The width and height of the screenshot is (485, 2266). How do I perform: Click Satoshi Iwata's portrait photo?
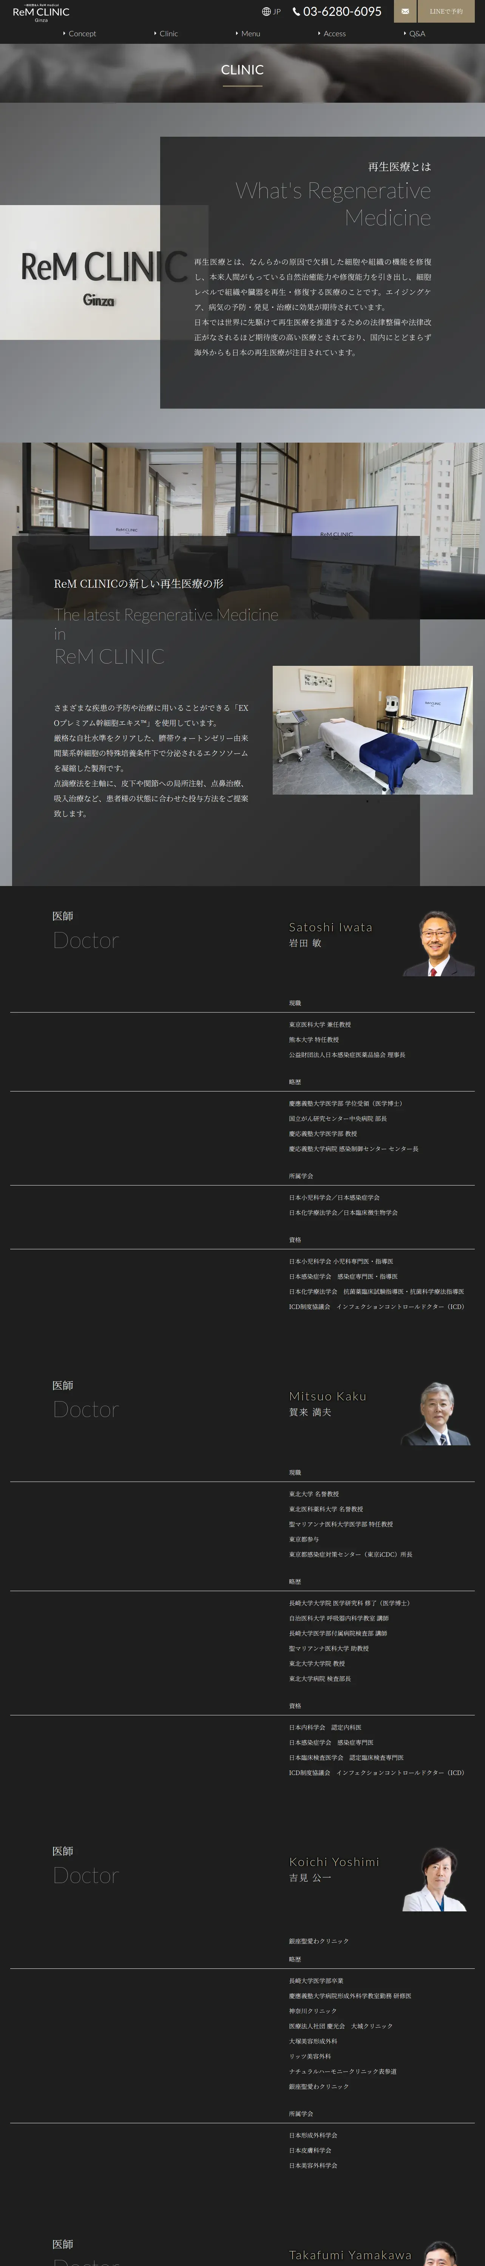(438, 943)
